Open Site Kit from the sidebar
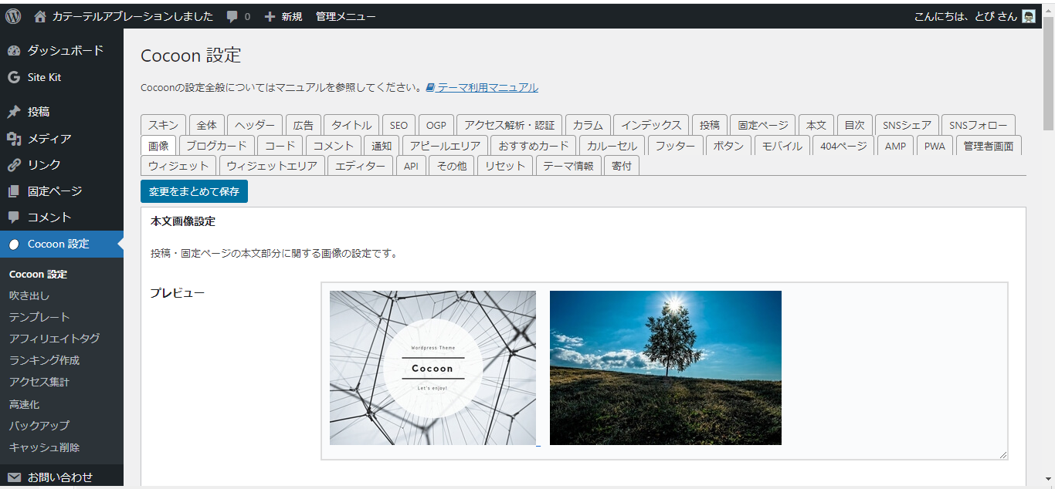Viewport: 1055px width, 489px height. (44, 77)
